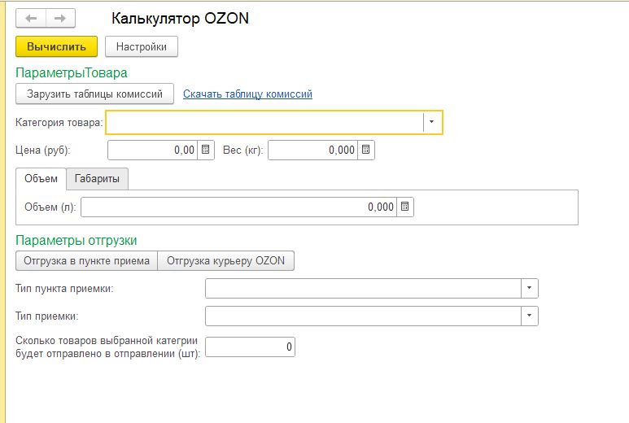Click the yellow Вычислить button
The height and width of the screenshot is (423, 629).
pyautogui.click(x=57, y=46)
